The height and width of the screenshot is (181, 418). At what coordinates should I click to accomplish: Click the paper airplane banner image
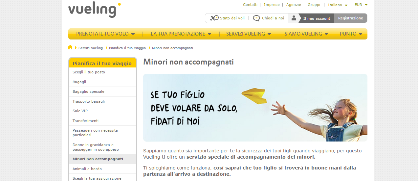[255, 108]
